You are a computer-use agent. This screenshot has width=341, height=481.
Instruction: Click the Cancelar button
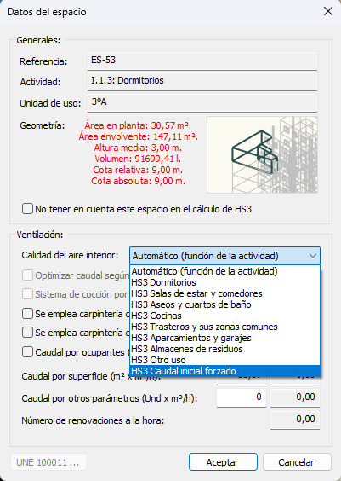(x=297, y=462)
